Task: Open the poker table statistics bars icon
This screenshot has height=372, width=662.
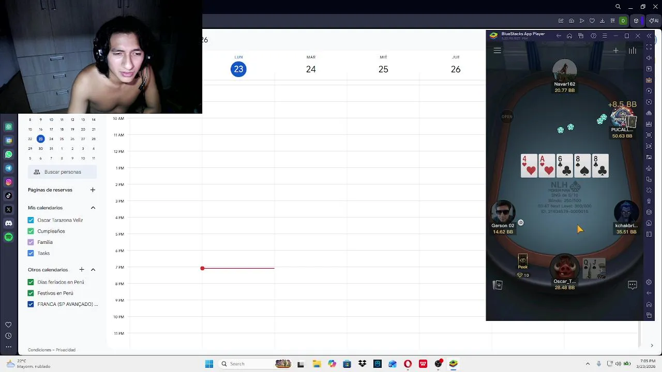Action: (x=633, y=51)
